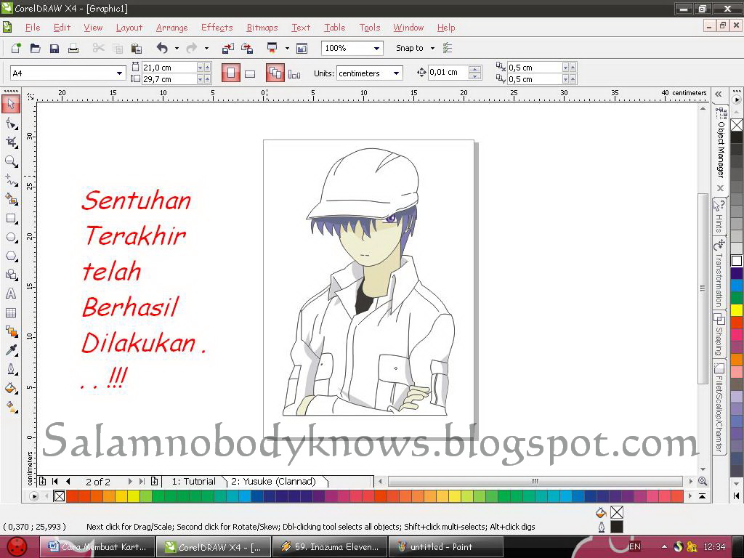Switch to page tab 1: Tutorial
Screen dimensions: 744x558
click(x=193, y=481)
